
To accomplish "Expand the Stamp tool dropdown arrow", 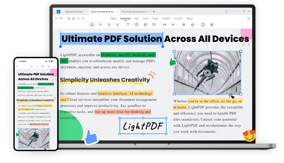I will [x=215, y=25].
